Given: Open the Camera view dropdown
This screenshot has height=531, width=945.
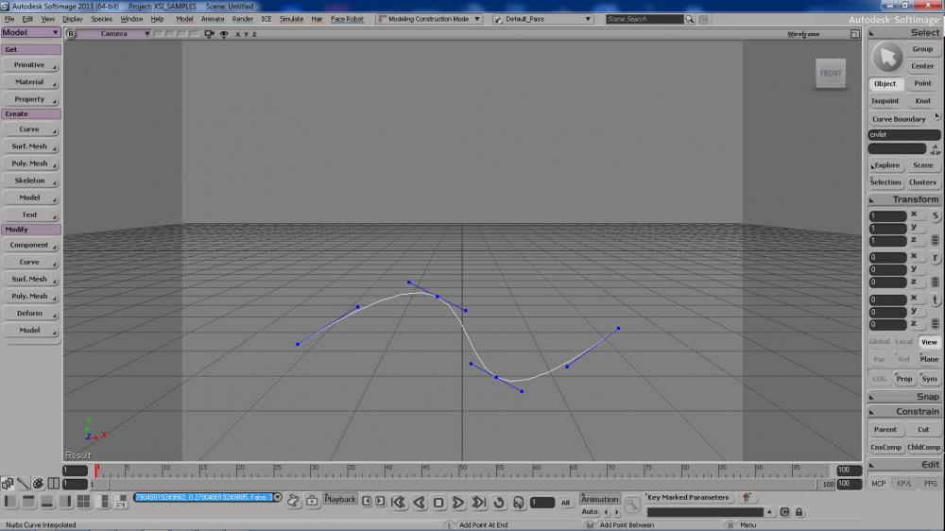Looking at the screenshot, I should pyautogui.click(x=114, y=34).
